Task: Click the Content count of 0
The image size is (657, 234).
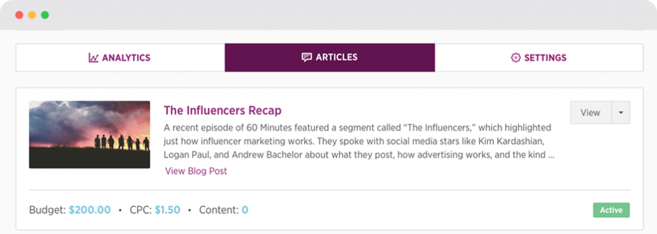Action: tap(244, 210)
